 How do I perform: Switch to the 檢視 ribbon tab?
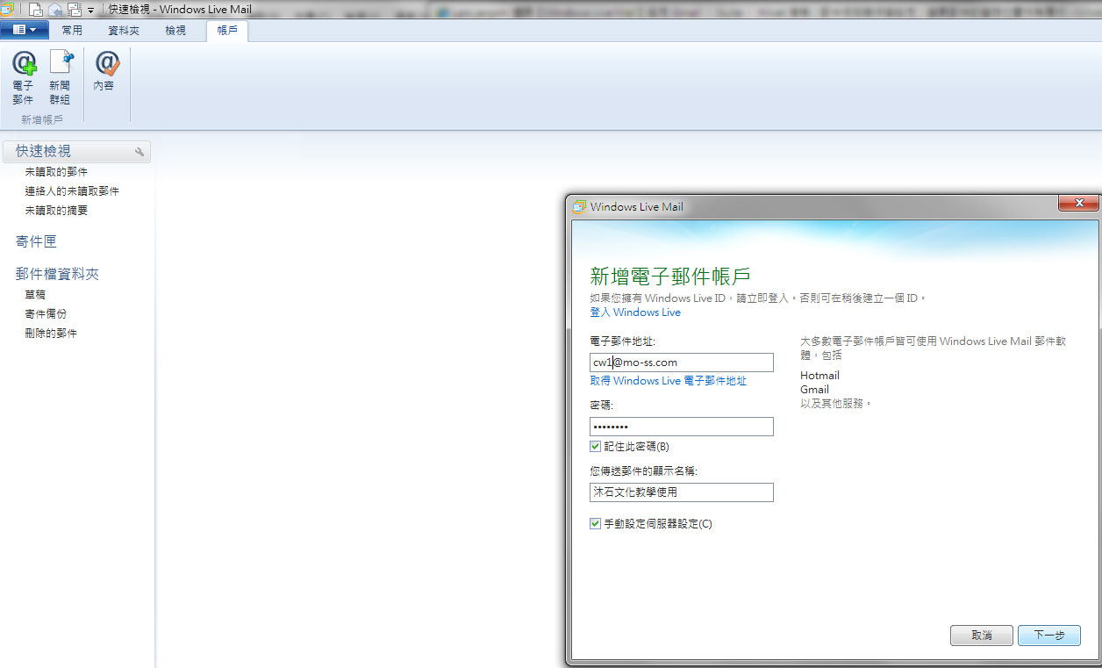tap(175, 31)
